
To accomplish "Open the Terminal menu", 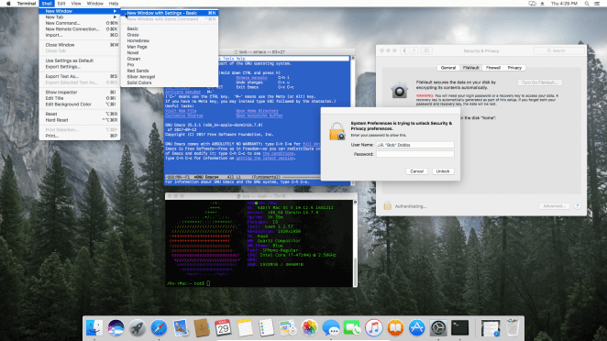I will [27, 4].
